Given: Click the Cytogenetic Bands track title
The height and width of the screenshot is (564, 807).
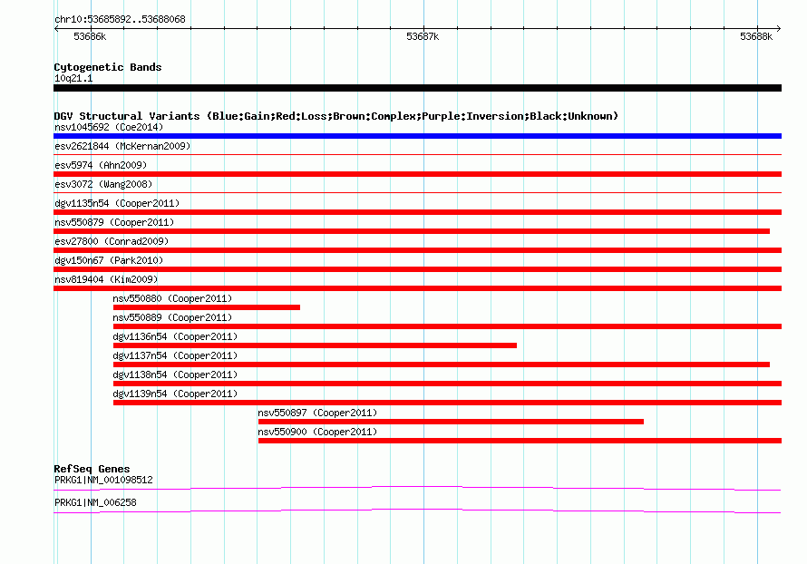Looking at the screenshot, I should point(108,67).
